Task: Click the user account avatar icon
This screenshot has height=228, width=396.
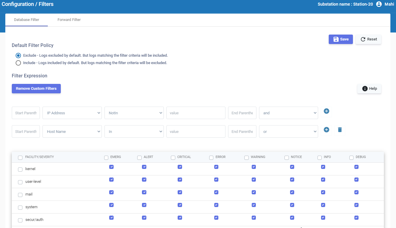Action: click(379, 4)
